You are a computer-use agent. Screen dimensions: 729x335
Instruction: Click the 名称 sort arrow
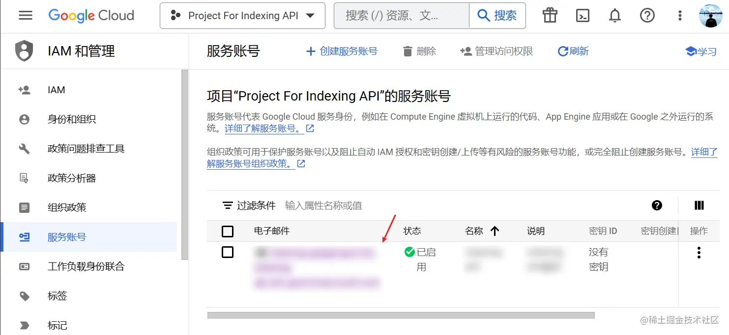point(495,231)
